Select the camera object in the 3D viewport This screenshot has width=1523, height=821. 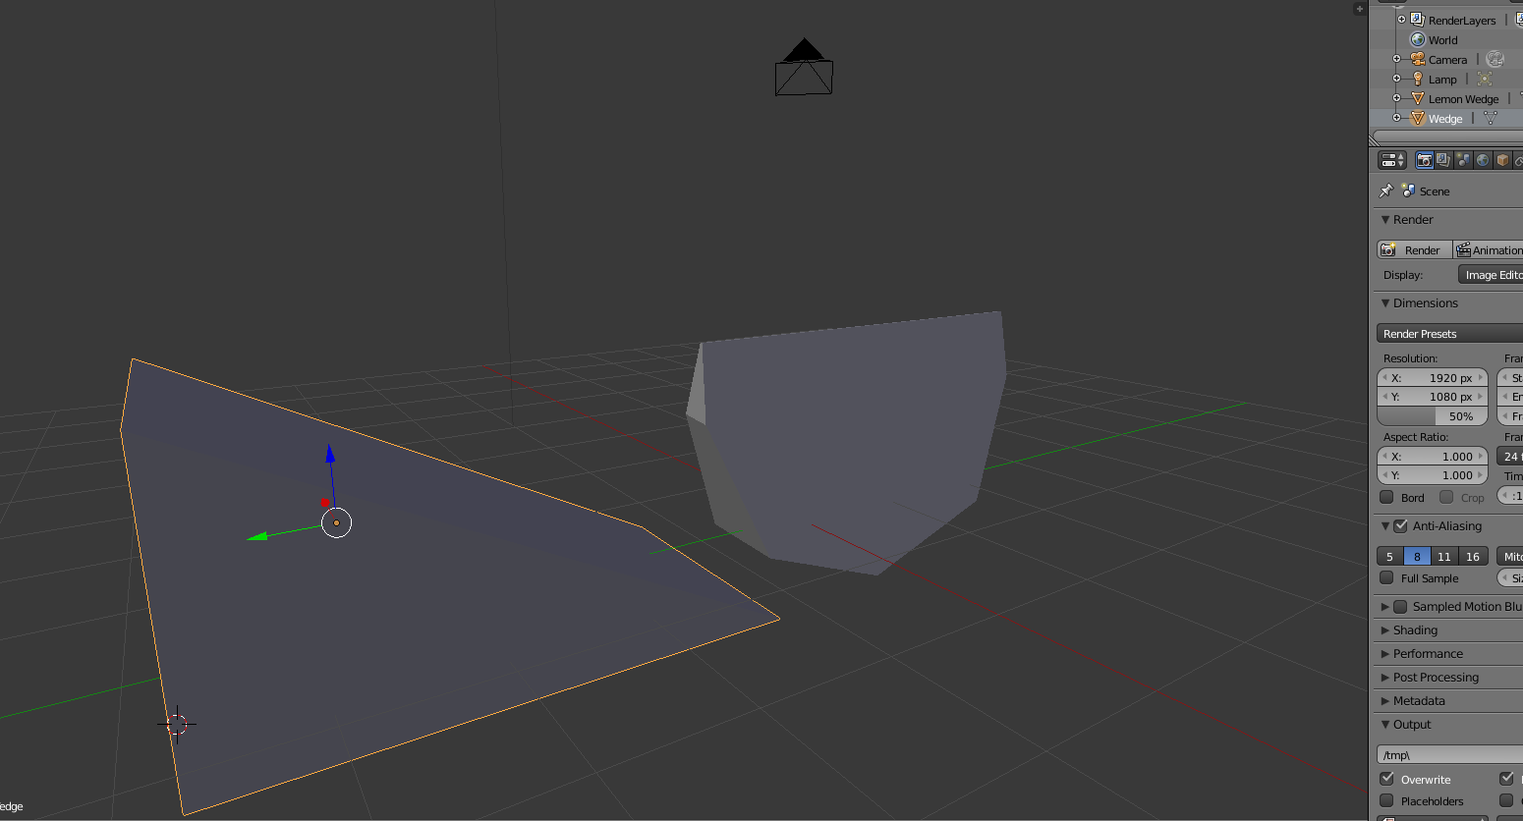click(804, 67)
